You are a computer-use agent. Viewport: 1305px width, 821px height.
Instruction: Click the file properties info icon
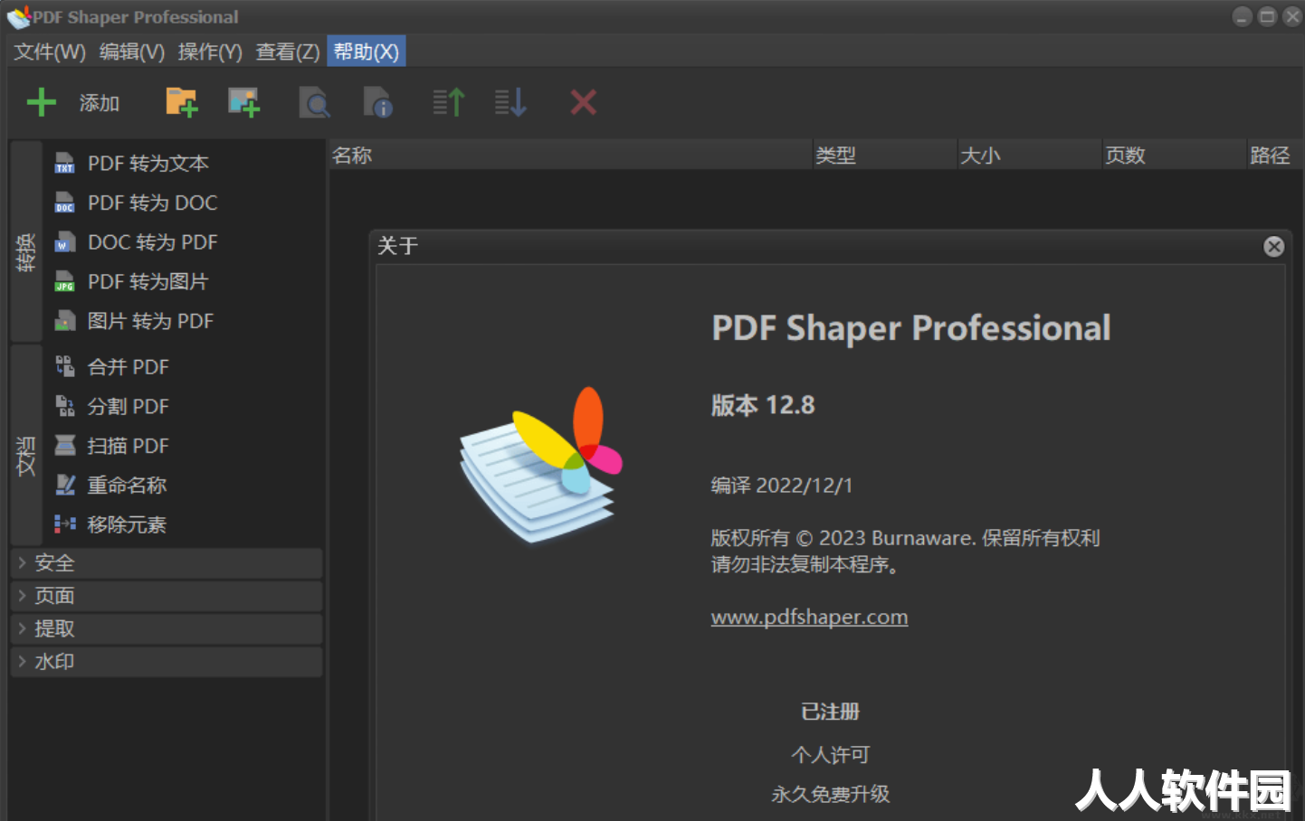[377, 103]
